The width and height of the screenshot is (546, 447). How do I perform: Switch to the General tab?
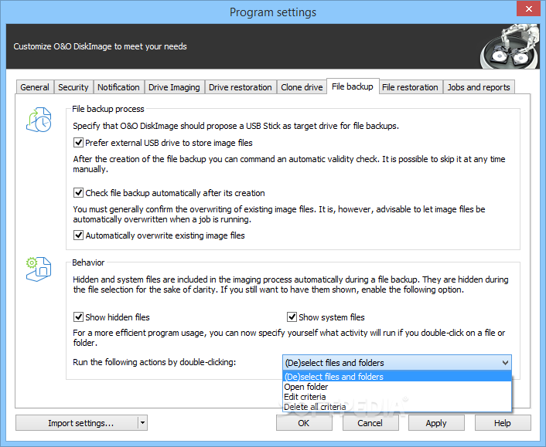pyautogui.click(x=35, y=87)
